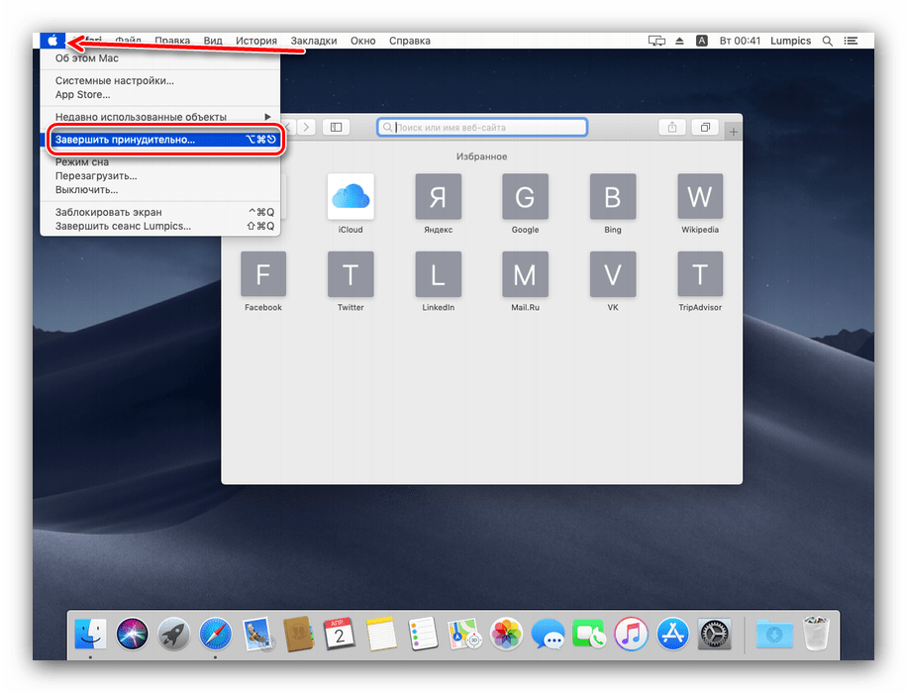
Task: Open the 'Закладки' menu
Action: [314, 41]
